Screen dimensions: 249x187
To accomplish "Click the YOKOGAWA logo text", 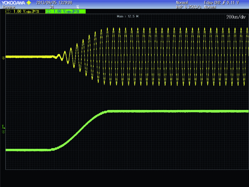I will (x=13, y=3).
